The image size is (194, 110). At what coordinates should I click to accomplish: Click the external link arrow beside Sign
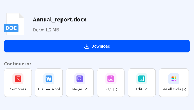pos(115,89)
